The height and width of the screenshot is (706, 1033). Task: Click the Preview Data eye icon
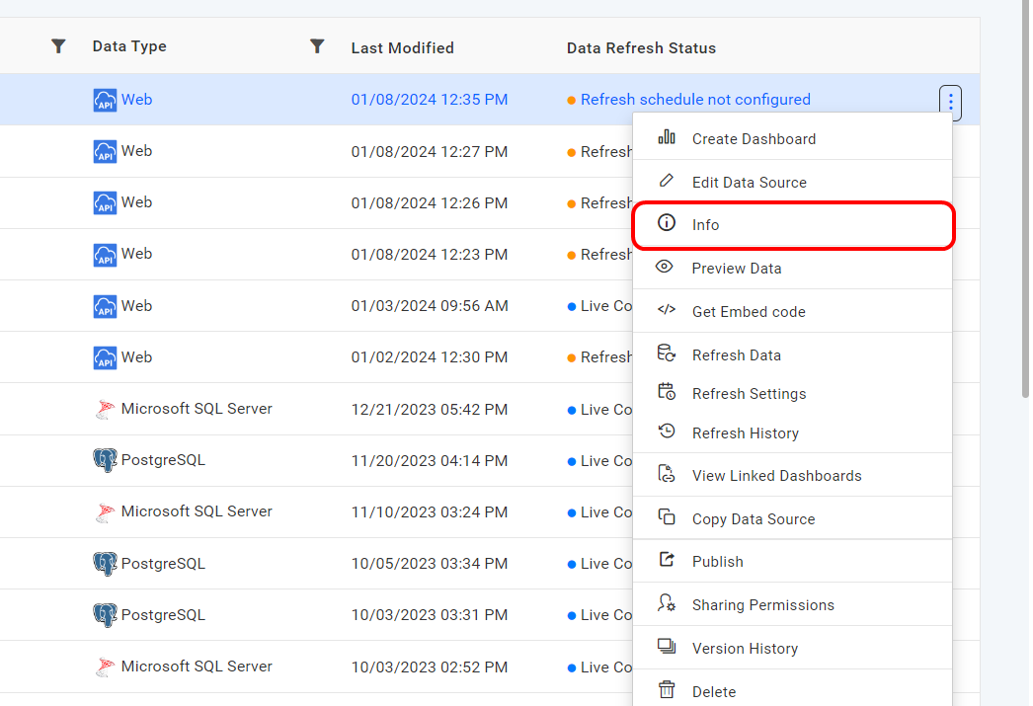[666, 268]
